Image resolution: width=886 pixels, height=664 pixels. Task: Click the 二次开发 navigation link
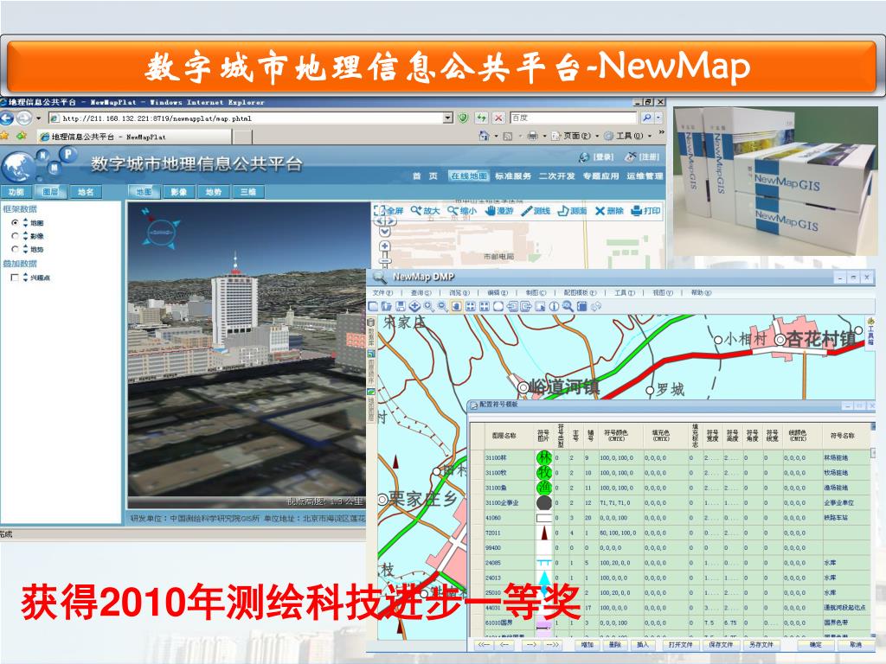click(556, 176)
